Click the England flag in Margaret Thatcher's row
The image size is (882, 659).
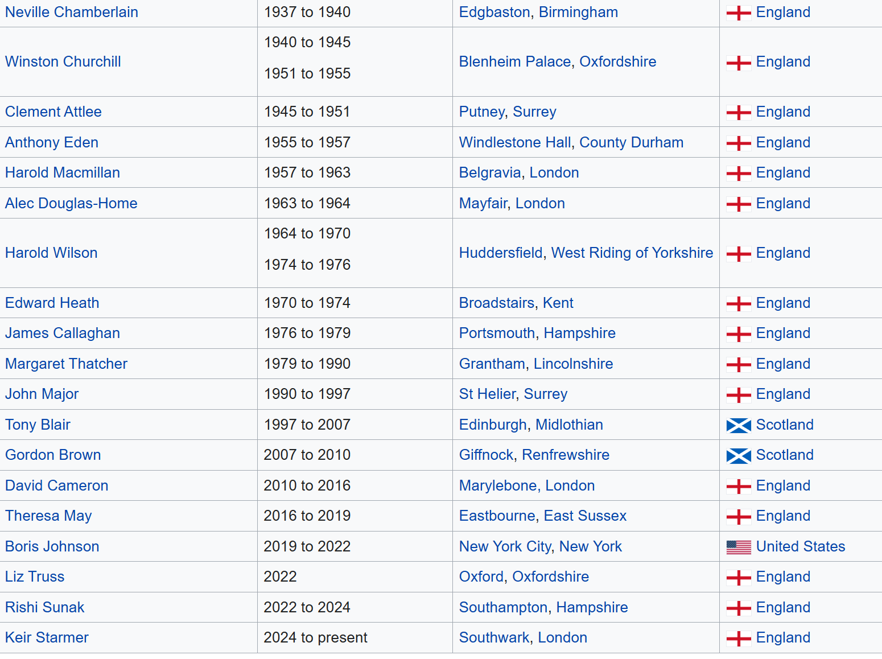click(x=739, y=365)
